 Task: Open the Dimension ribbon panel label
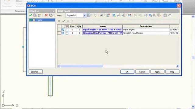tap(19, 11)
